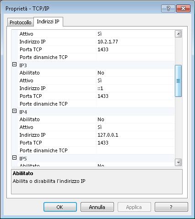Edit the IP4 address 127.0.0.1

pos(135,135)
